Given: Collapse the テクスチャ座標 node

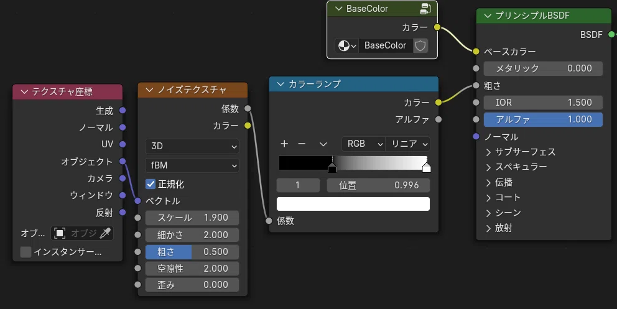Looking at the screenshot, I should [x=24, y=92].
